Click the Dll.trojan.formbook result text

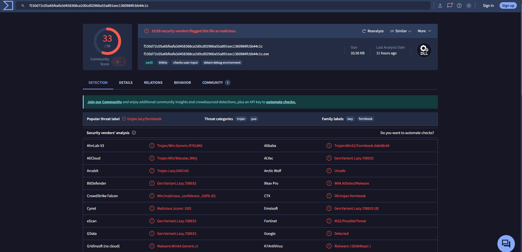click(x=350, y=196)
